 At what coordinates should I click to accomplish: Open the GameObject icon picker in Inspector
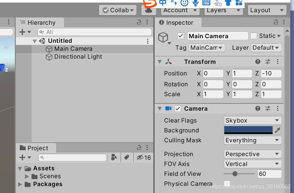[x=164, y=38]
